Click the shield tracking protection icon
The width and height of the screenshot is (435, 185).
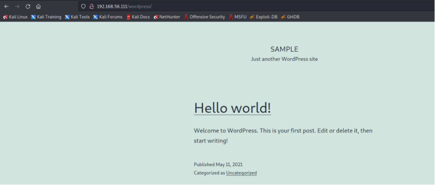click(83, 7)
